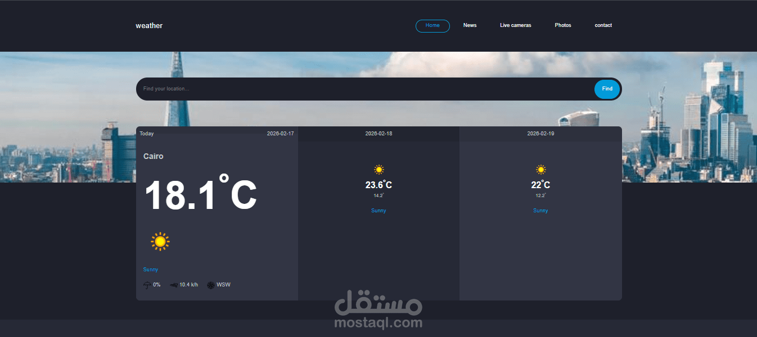757x337 pixels.
Task: Click the Sunny link under Cairo's temperature
Action: tap(150, 270)
